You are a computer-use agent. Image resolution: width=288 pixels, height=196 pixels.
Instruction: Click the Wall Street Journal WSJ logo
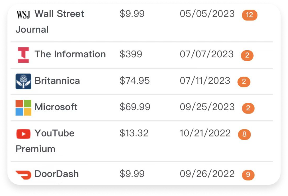[23, 14]
